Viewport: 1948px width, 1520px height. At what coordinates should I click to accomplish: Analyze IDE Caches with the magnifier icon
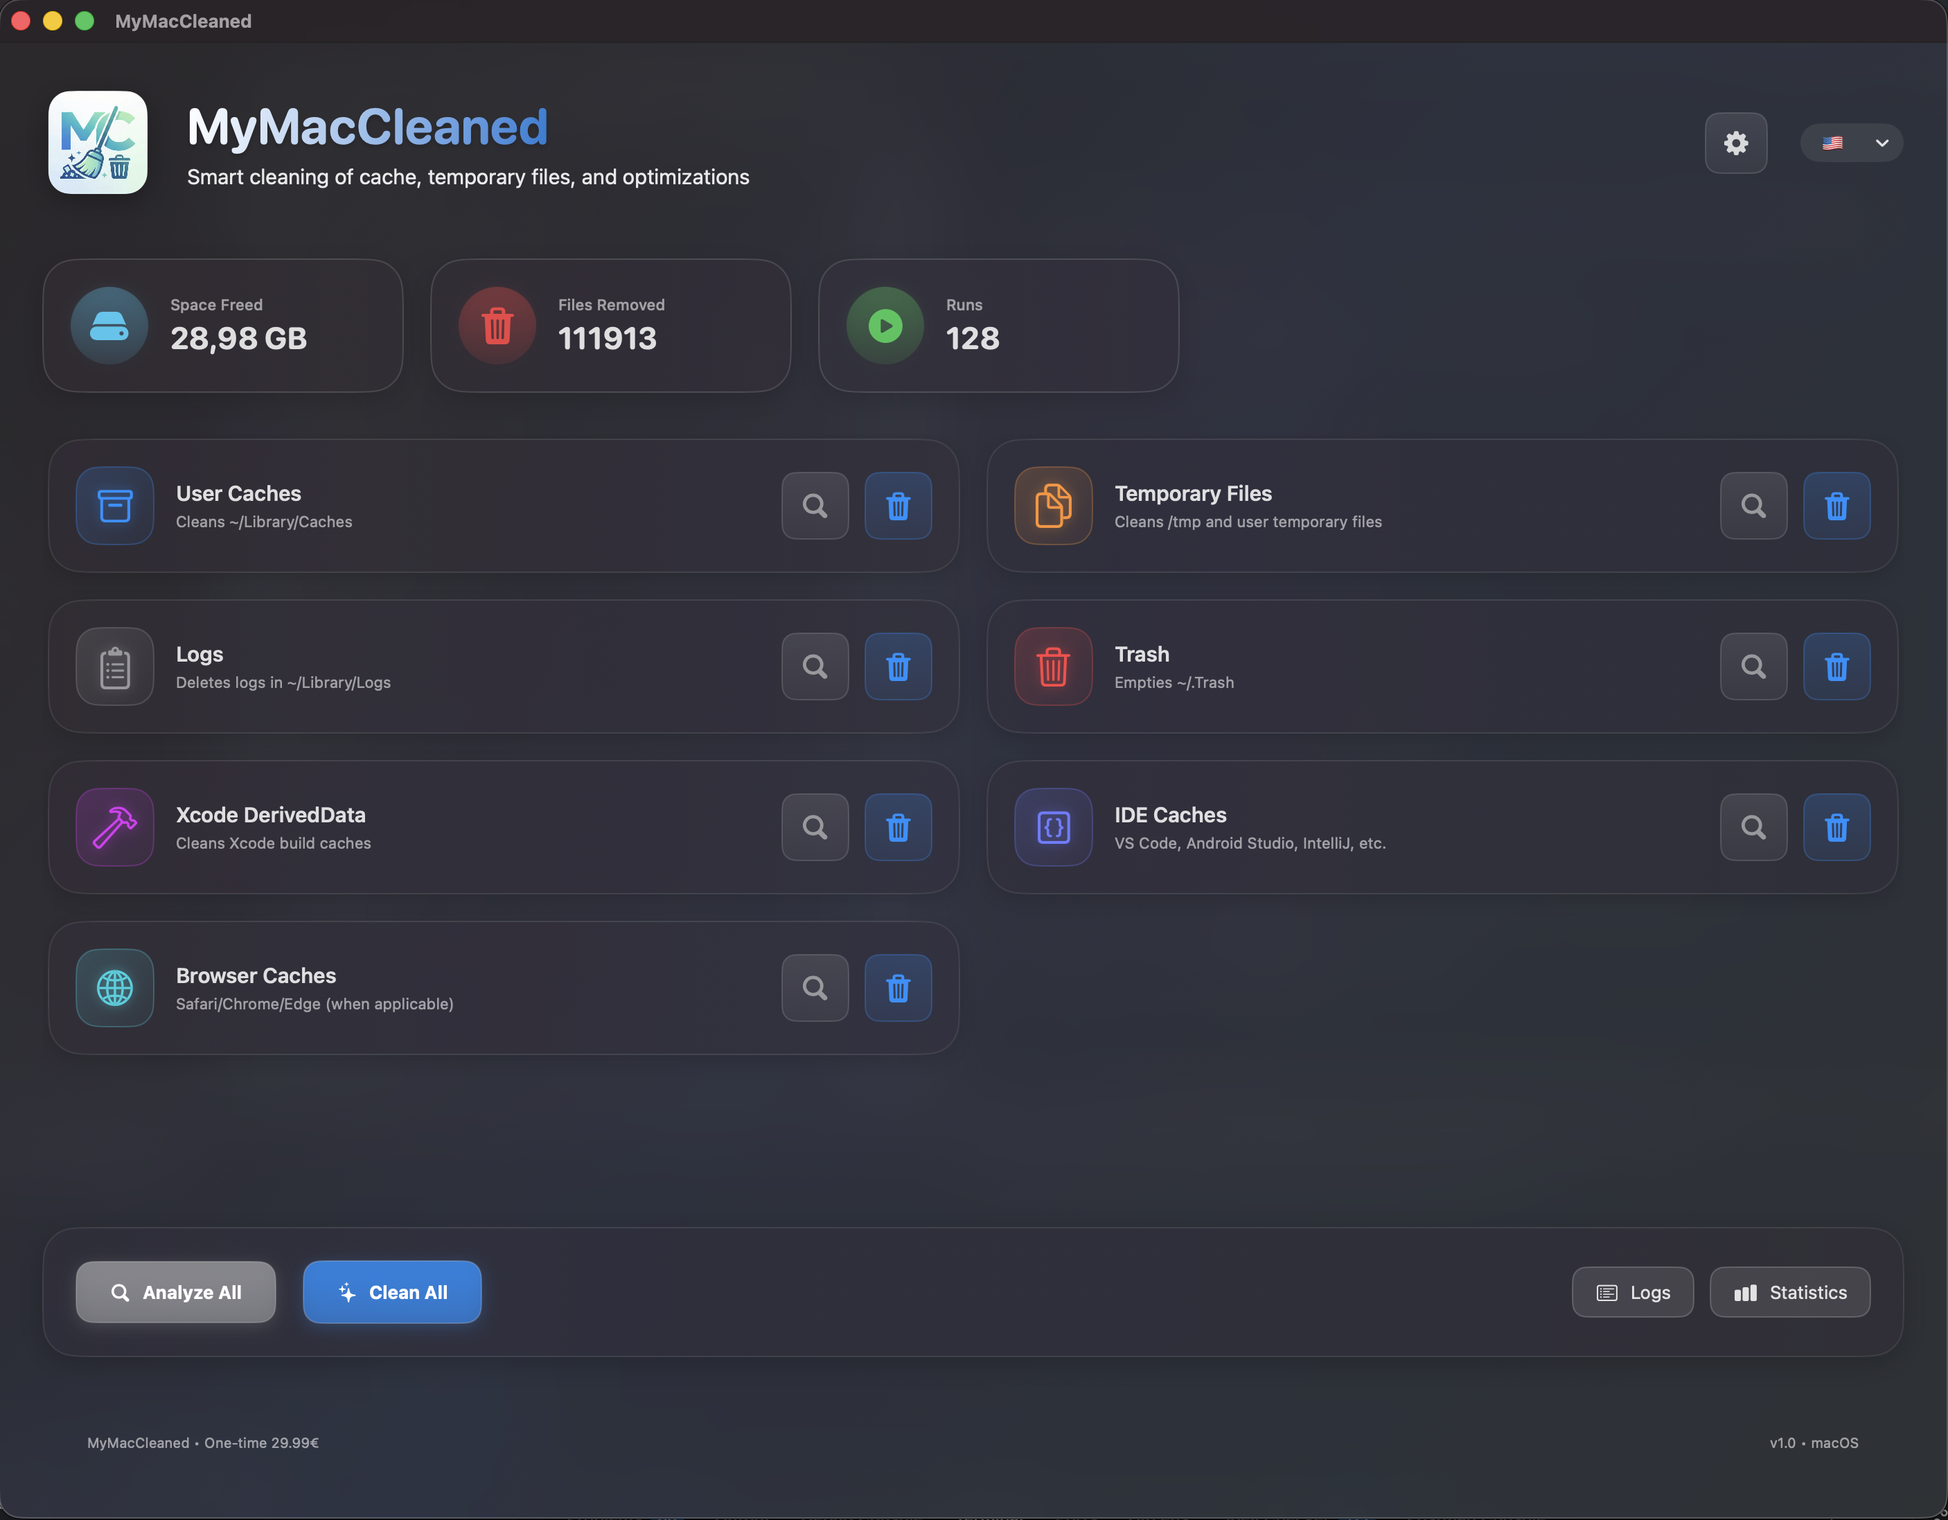(1752, 827)
